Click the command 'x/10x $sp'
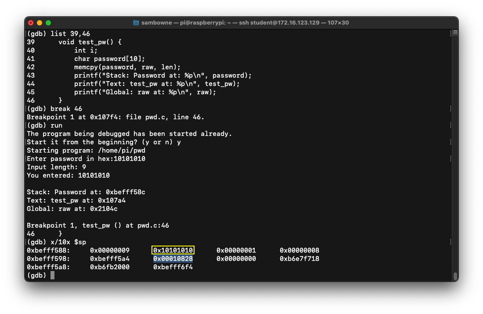Image resolution: width=483 pixels, height=314 pixels. tap(68, 242)
